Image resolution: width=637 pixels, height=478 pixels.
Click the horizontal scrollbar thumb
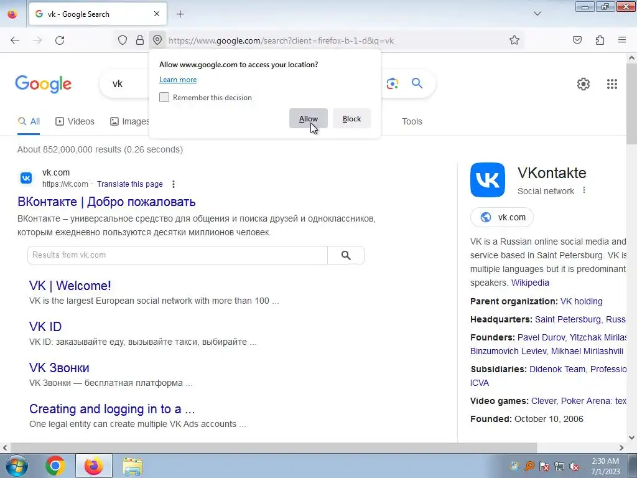point(273,448)
